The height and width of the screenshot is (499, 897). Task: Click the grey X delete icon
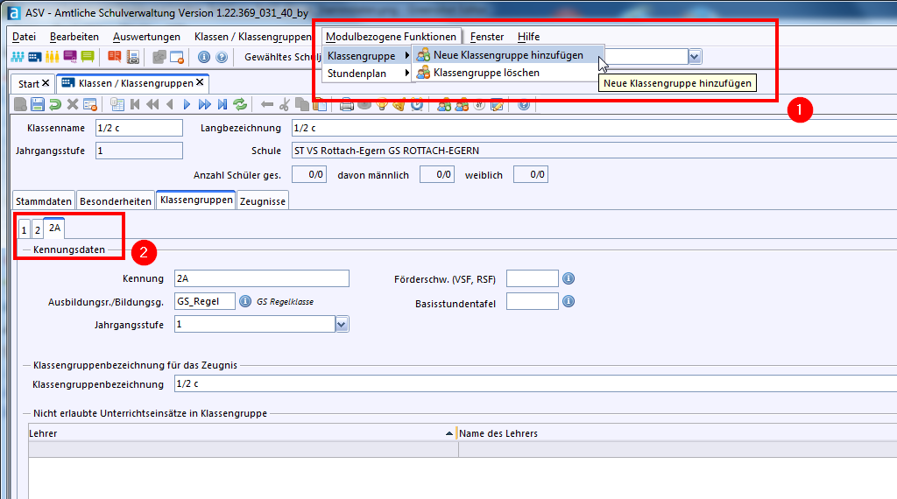coord(73,104)
